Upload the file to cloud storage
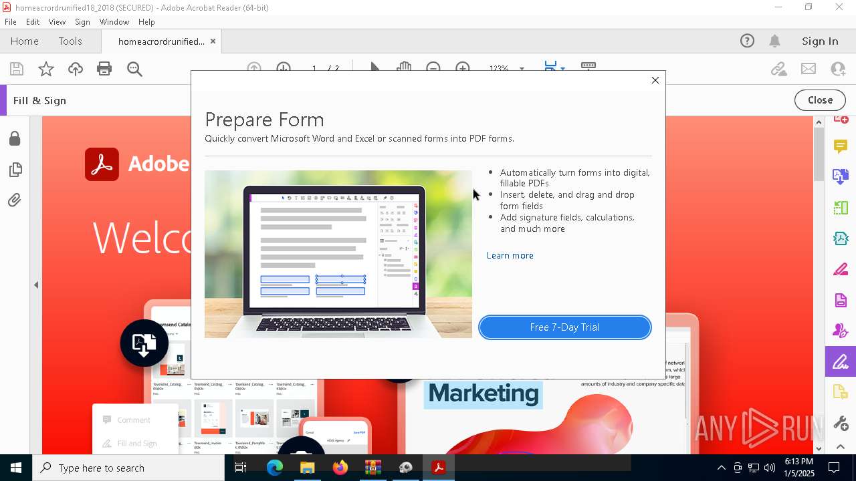Screen dimensions: 856x481 point(76,69)
